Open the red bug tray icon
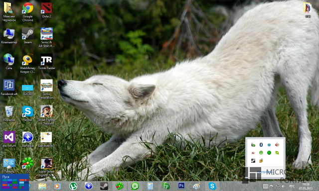This screenshot has width=319, height=191. coord(253,153)
